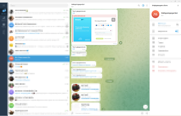The height and width of the screenshot is (116, 181).
Task: Click the chat list search field
Action: [39, 5]
